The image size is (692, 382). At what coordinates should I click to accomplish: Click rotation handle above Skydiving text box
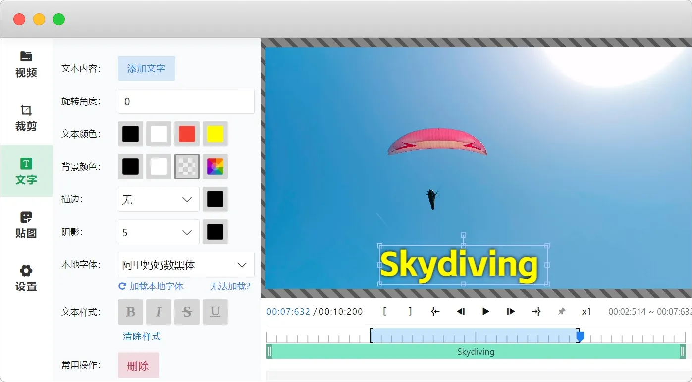tap(464, 235)
